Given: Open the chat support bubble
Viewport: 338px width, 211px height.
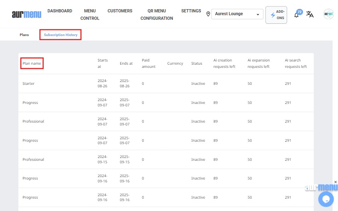Looking at the screenshot, I should click(x=326, y=199).
